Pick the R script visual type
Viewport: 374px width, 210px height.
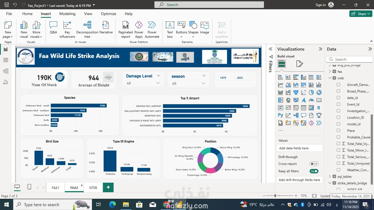[319, 108]
